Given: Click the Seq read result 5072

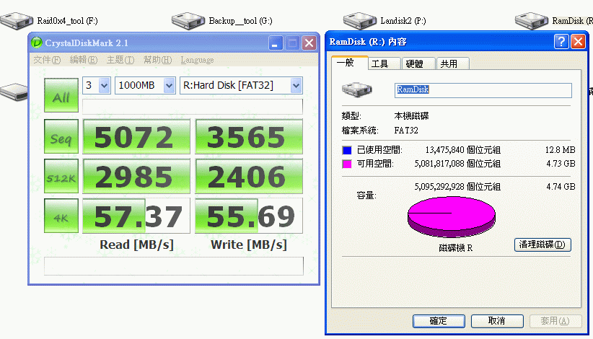Looking at the screenshot, I should 136,136.
